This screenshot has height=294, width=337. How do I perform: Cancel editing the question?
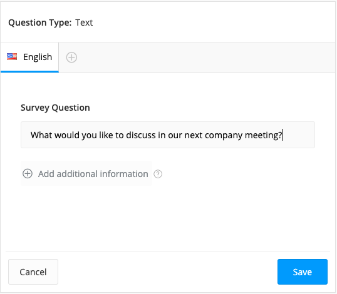[x=33, y=271]
